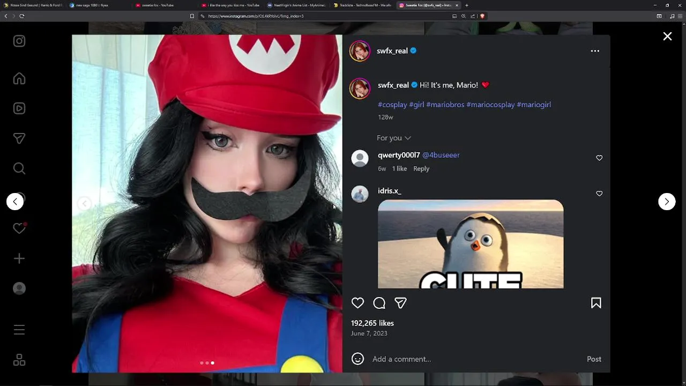Click the 128w caption timestamp

385,117
